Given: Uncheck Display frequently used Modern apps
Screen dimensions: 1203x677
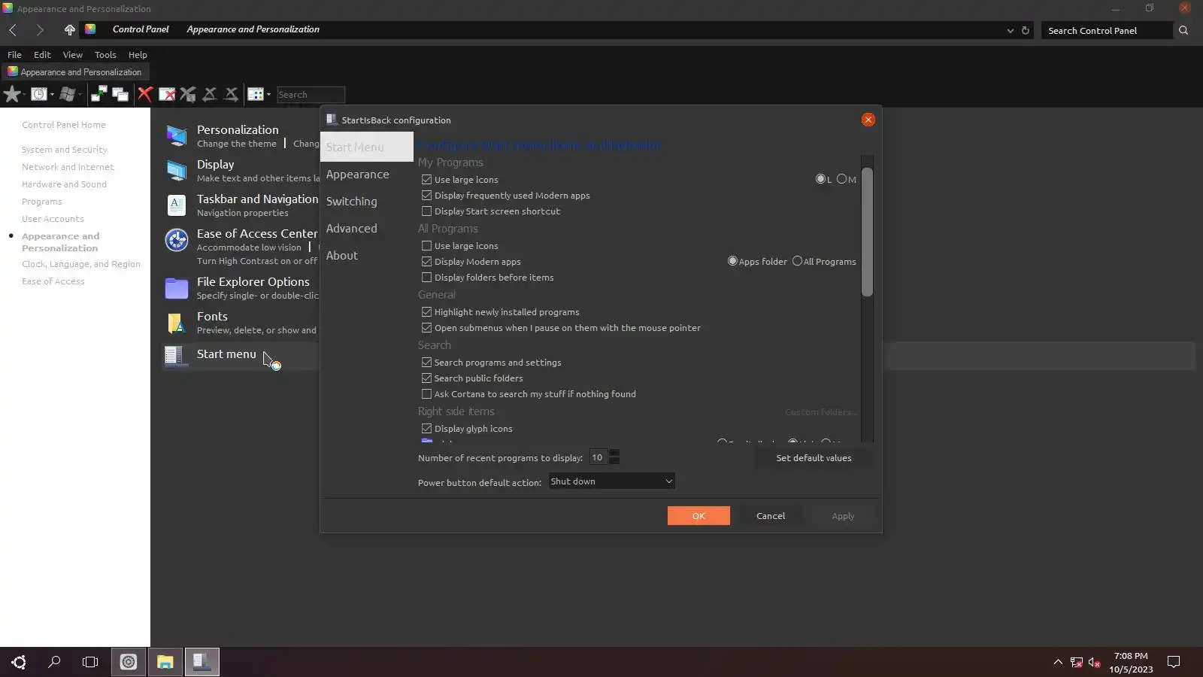Looking at the screenshot, I should pyautogui.click(x=426, y=196).
